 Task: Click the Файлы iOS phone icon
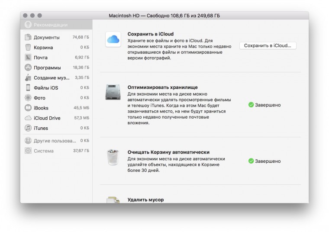(x=28, y=88)
